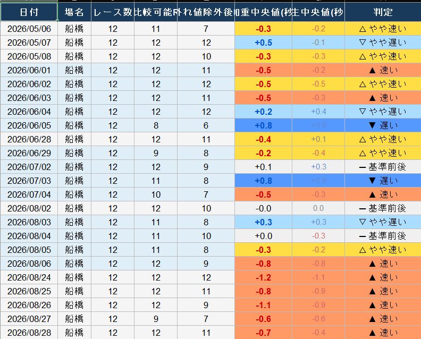Select the レース数 header cell

point(113,12)
